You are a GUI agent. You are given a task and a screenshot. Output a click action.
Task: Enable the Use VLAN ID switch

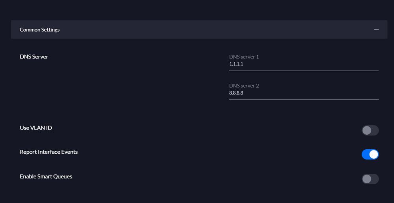[x=370, y=130]
